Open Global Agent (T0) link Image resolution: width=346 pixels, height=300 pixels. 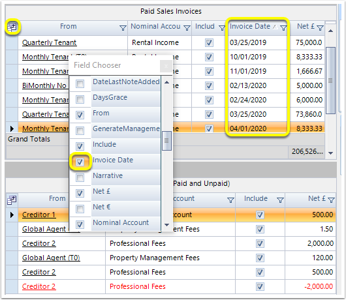coord(51,258)
